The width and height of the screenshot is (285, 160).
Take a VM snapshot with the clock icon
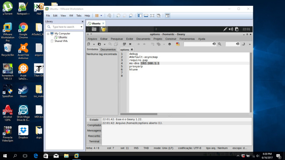pyautogui.click(x=118, y=16)
